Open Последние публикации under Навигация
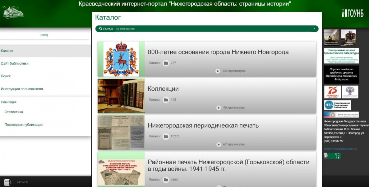 pos(23,125)
